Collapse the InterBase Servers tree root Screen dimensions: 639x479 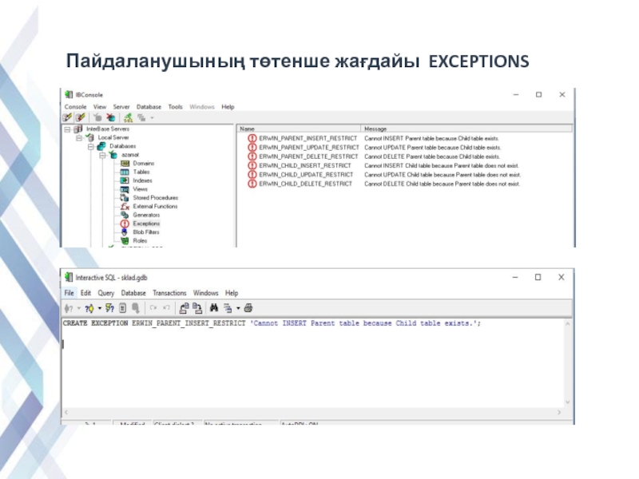68,129
